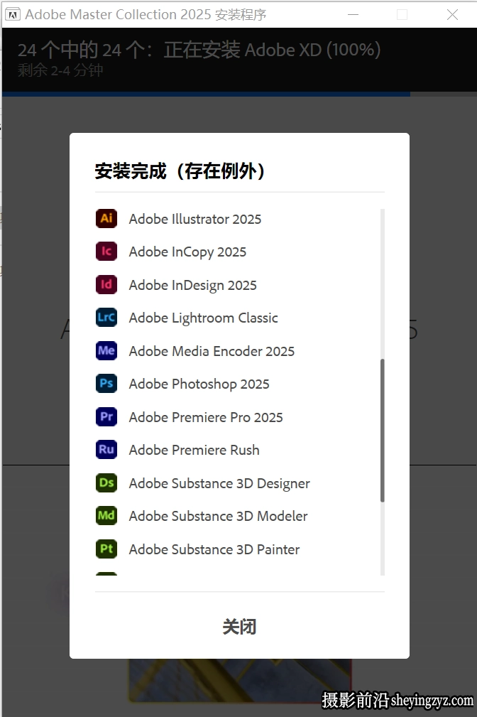Click the Media Encoder Me icon
Screen dimensions: 477x717
[x=106, y=350]
